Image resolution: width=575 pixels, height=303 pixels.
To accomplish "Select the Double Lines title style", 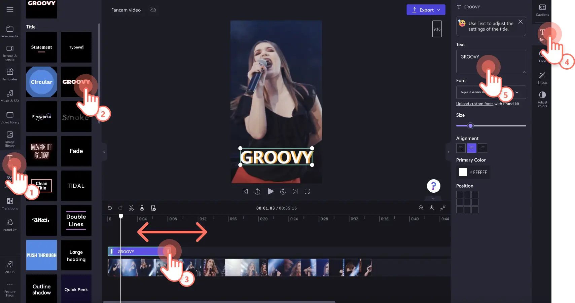I will click(x=76, y=220).
